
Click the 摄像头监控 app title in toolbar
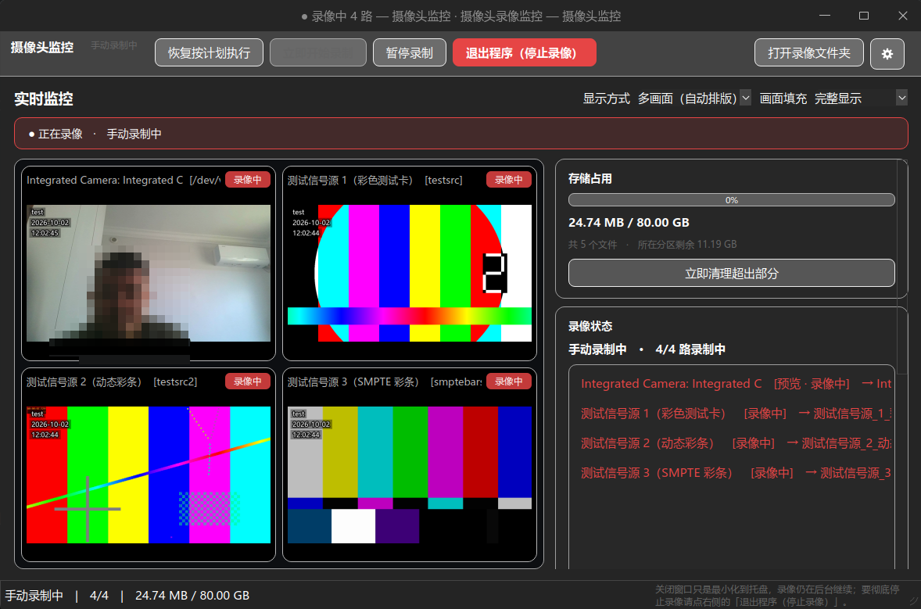[x=41, y=47]
